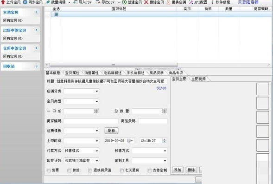This screenshot has height=184, width=273.
Task: Switch to the 宝贝属性 tab
Action: (x=72, y=73)
